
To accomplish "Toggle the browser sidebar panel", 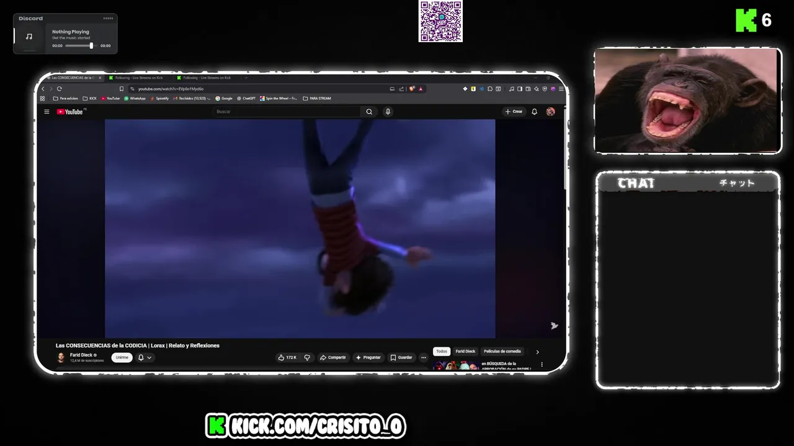I will click(520, 89).
